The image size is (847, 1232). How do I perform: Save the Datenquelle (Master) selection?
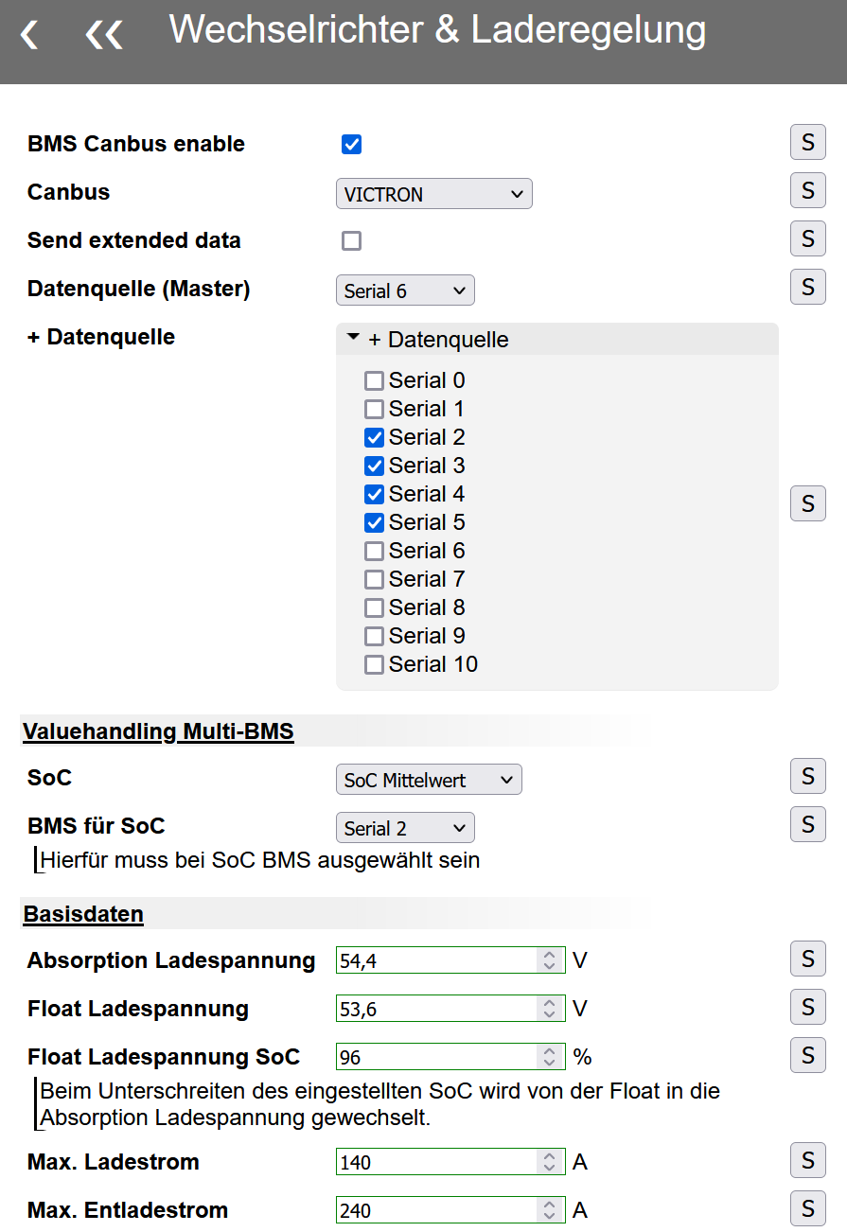point(807,287)
